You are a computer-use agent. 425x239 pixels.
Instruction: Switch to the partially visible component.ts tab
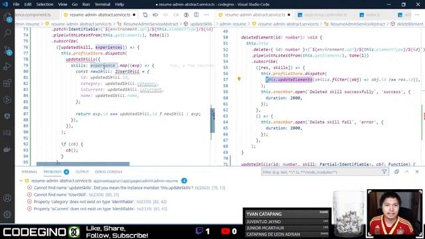pyautogui.click(x=33, y=15)
